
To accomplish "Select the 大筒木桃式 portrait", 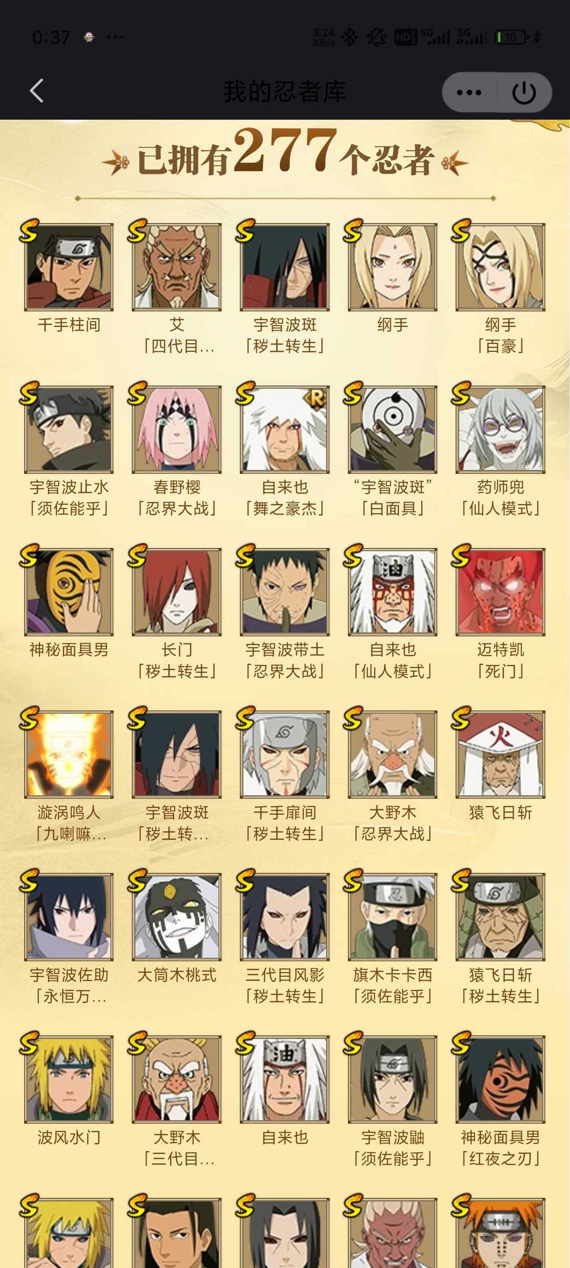I will point(177,917).
